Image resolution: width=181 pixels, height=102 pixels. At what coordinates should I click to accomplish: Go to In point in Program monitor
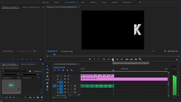point(104,59)
